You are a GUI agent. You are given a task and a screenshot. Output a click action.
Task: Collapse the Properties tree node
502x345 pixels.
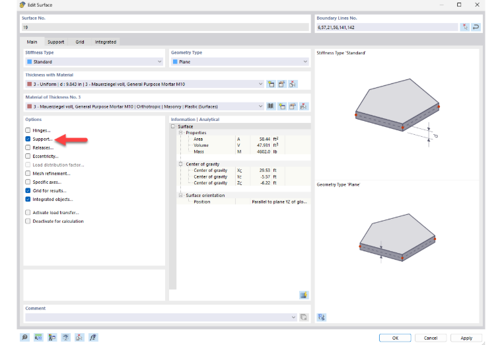(x=180, y=133)
